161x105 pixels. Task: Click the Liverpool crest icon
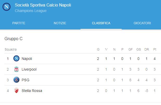click(16, 69)
